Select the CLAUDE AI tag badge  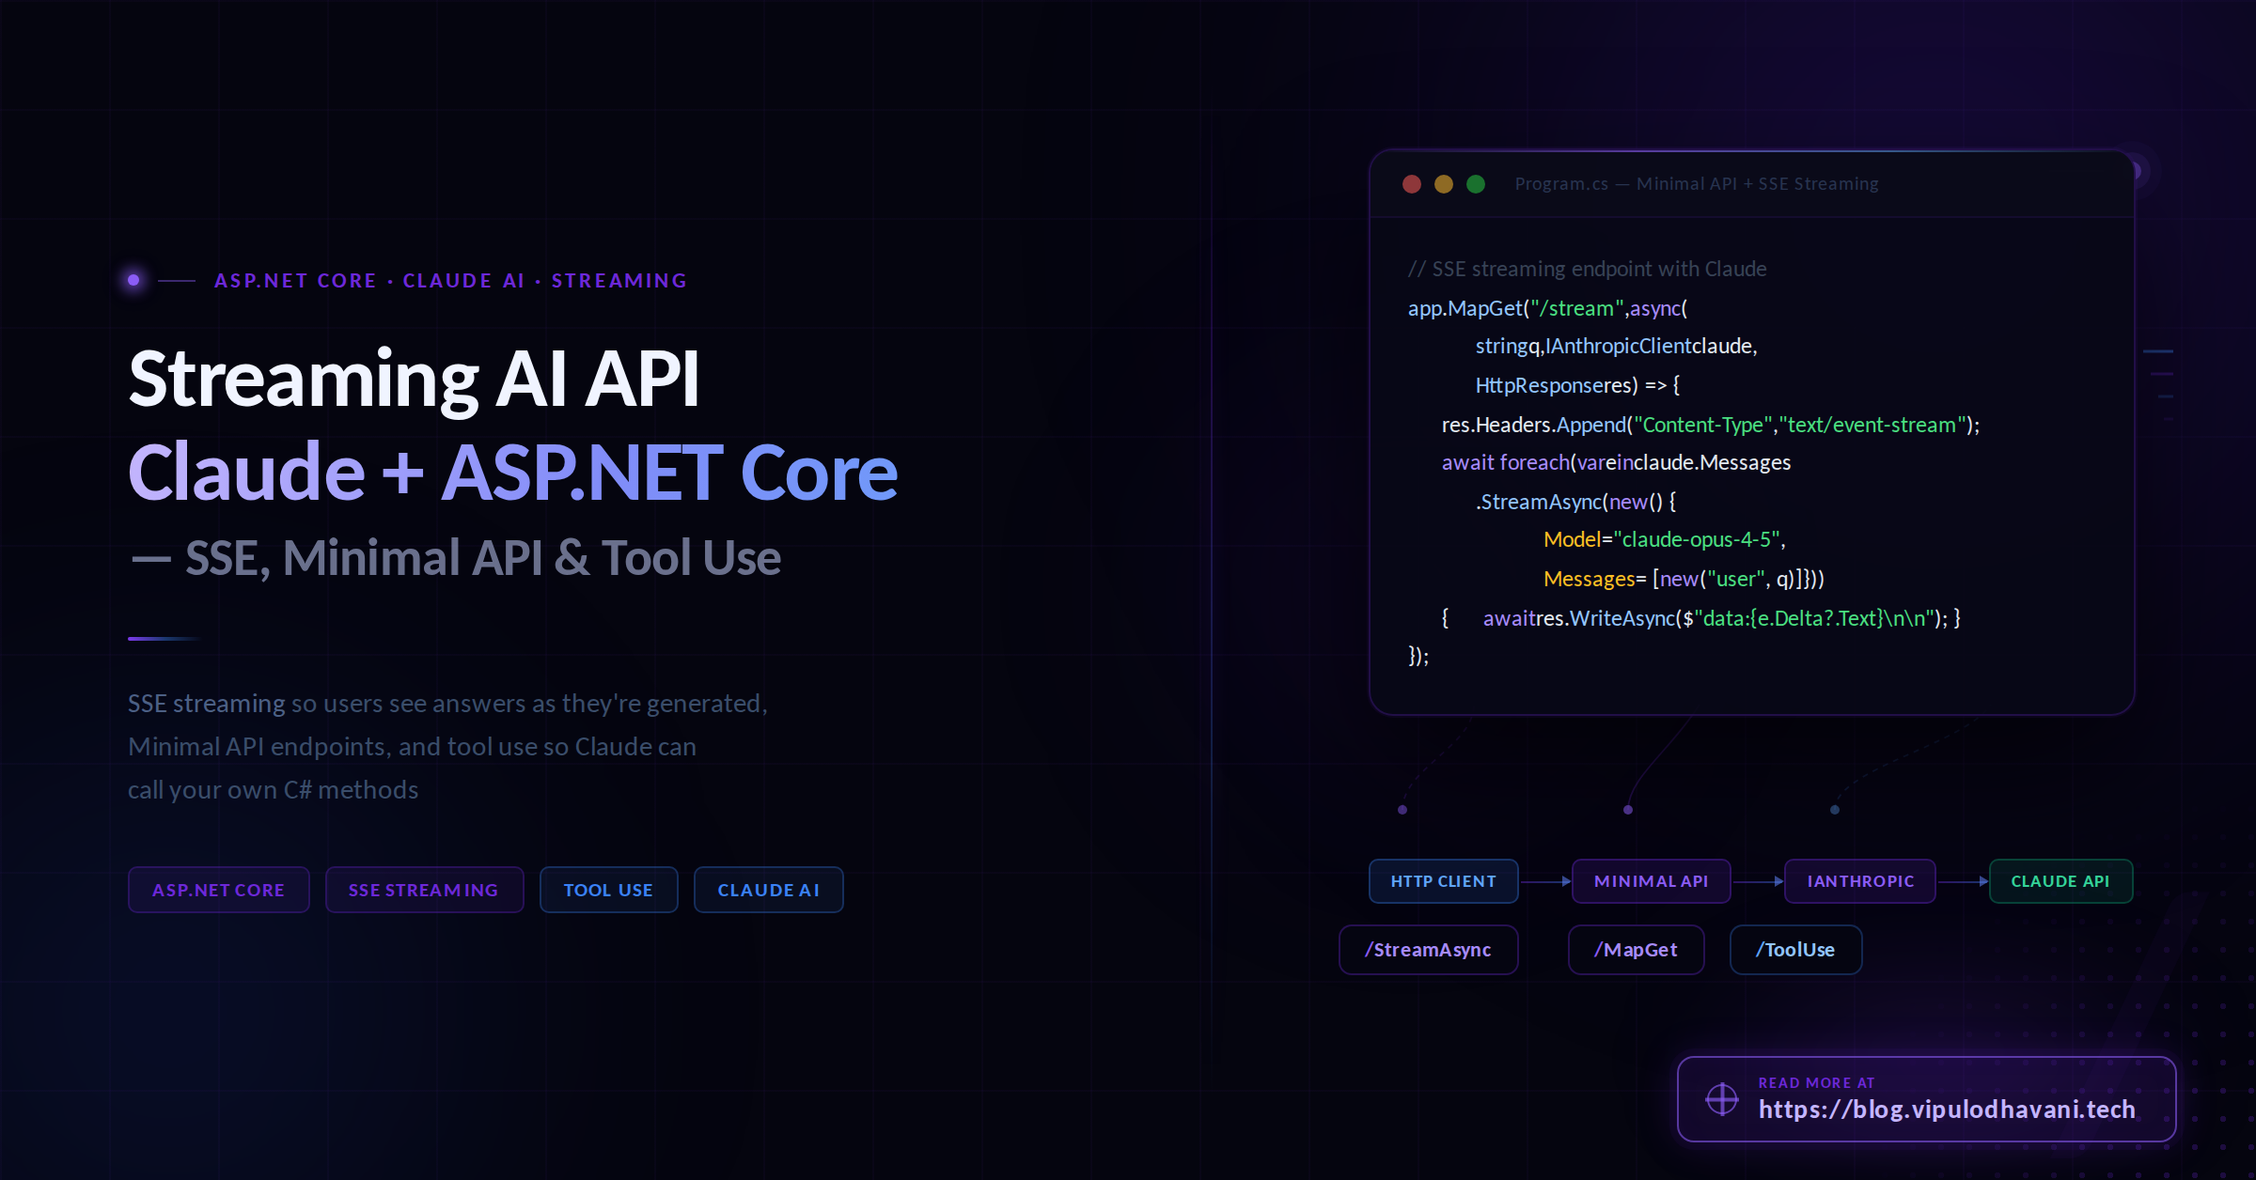pos(768,890)
